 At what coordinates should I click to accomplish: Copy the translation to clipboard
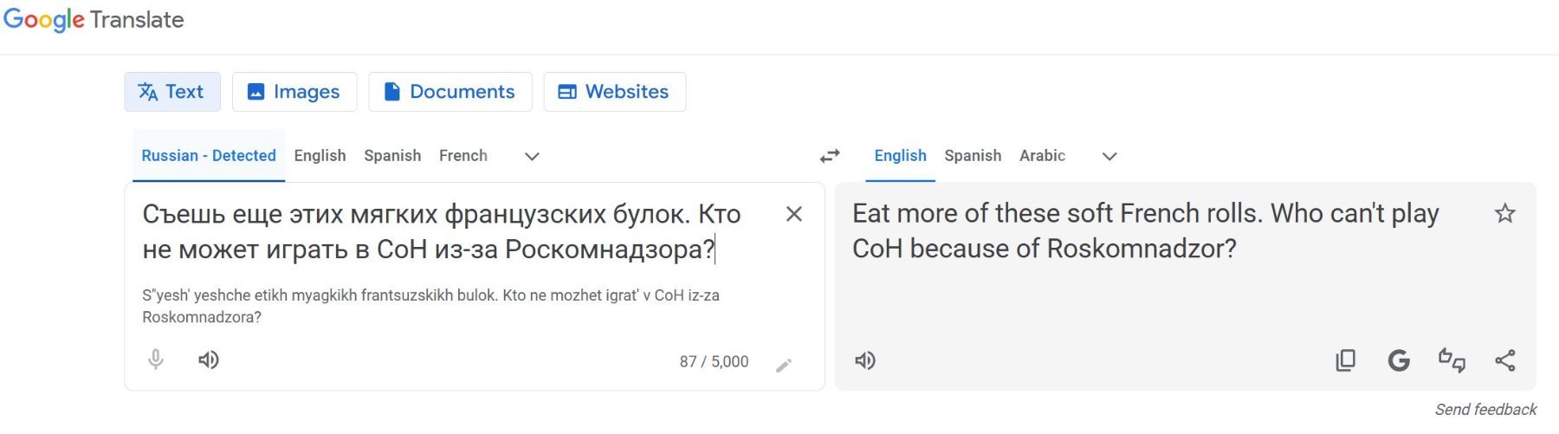tap(1346, 360)
